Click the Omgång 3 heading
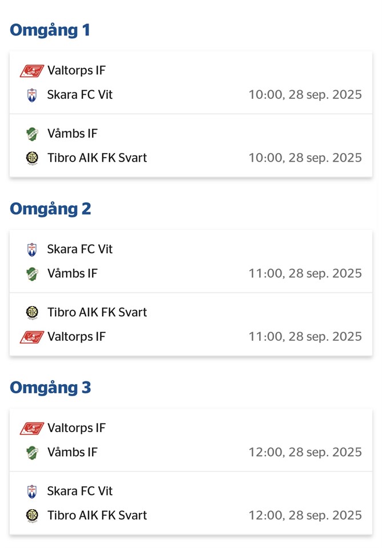 pos(50,388)
